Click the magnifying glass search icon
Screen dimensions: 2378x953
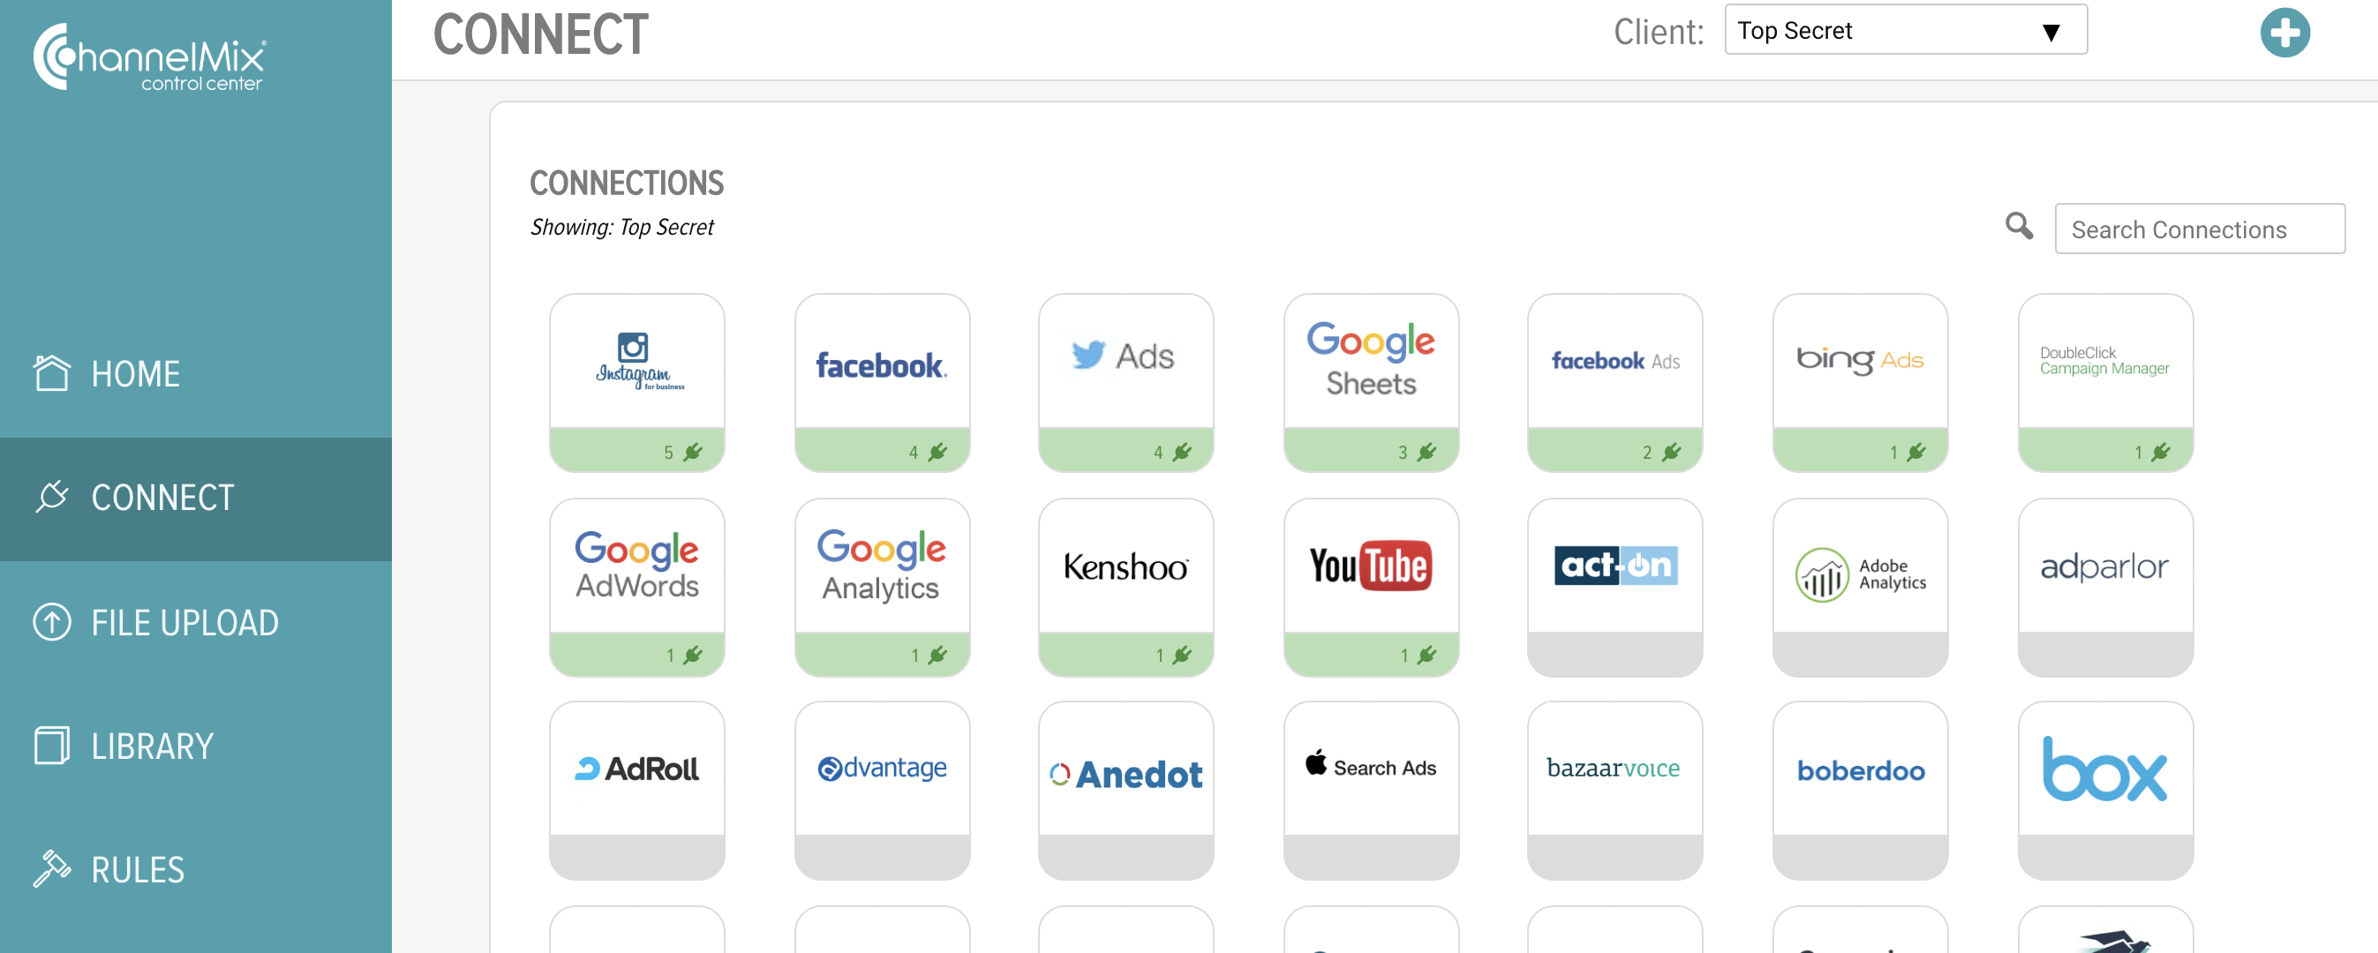(x=2019, y=226)
